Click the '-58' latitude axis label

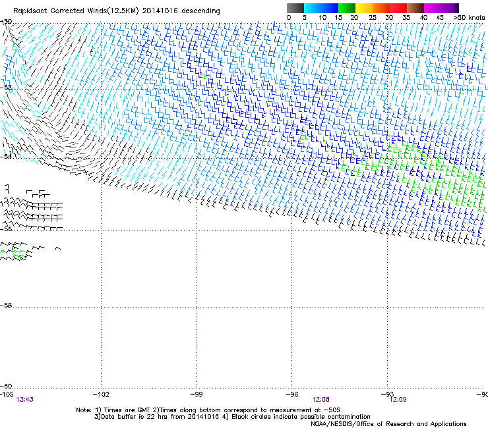[6, 306]
